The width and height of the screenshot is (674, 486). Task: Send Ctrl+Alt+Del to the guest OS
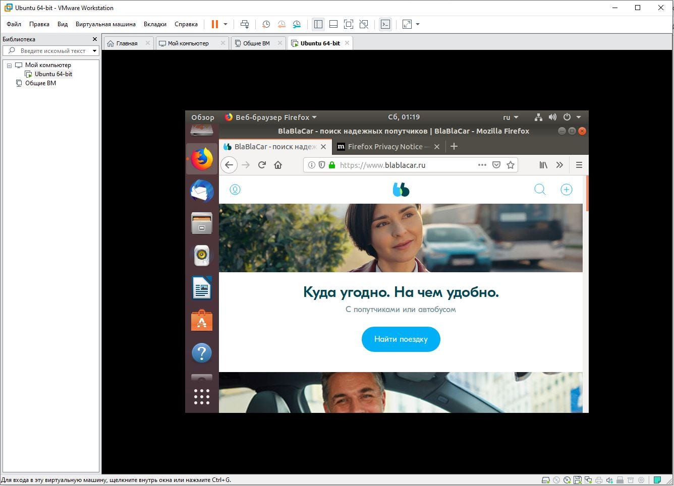tap(245, 24)
